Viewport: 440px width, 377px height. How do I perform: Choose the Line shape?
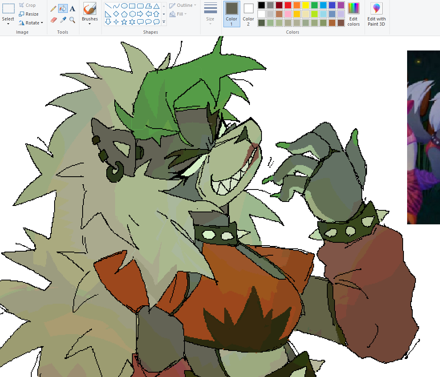(108, 6)
